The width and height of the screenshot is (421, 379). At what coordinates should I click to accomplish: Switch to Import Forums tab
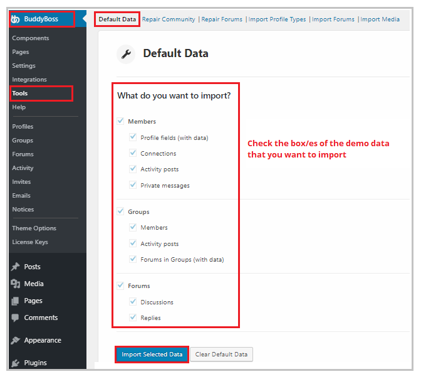tap(333, 19)
